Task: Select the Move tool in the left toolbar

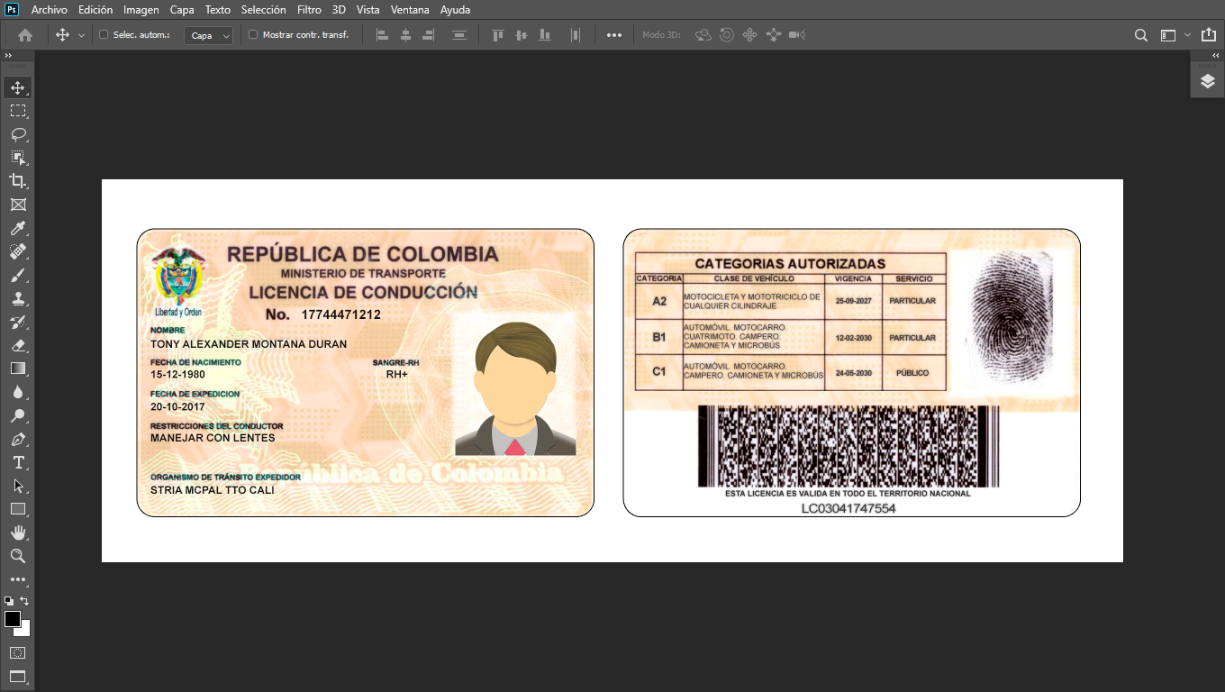Action: click(x=18, y=87)
